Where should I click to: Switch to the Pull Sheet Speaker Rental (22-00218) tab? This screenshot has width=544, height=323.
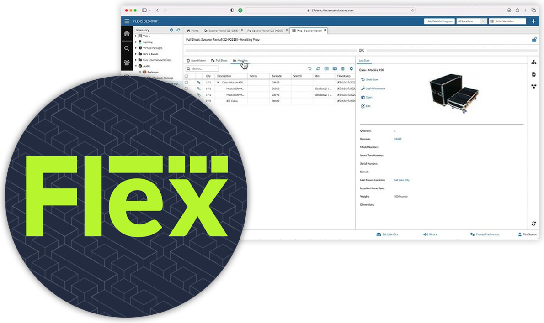(x=267, y=31)
